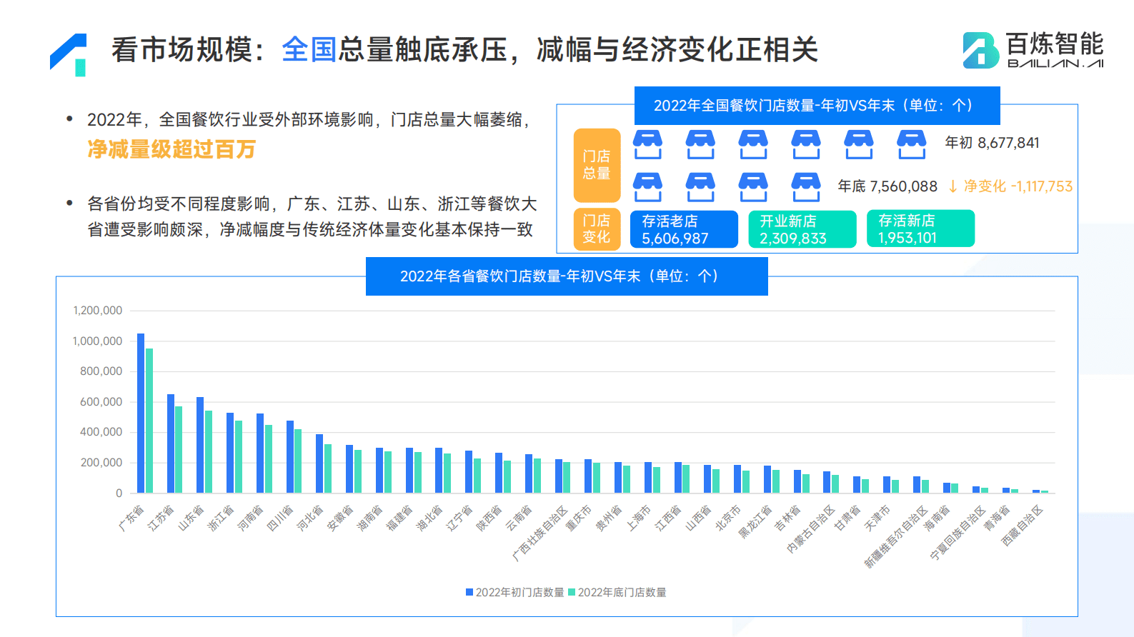This screenshot has height=637, width=1134.
Task: Click the 西藏自治区 axis label
Action: click(x=1023, y=526)
